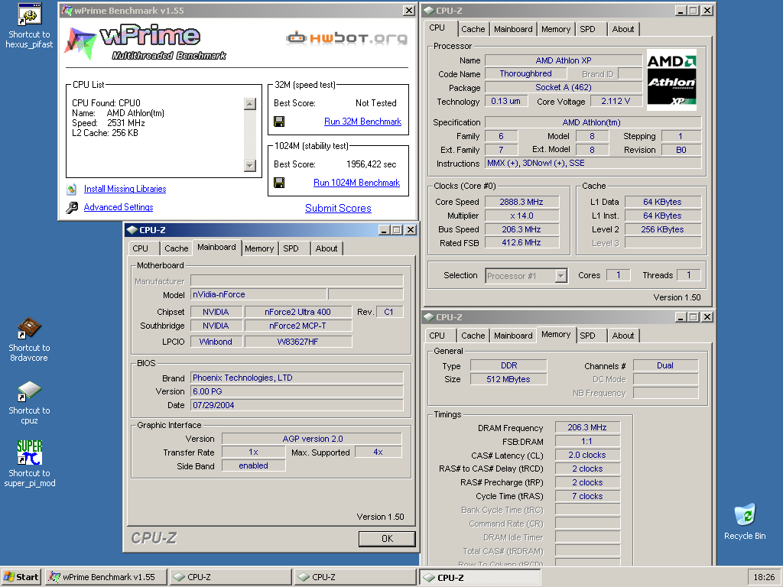Click the Southbridge field nForce2 MCP-T
The height and width of the screenshot is (587, 783).
tap(297, 326)
